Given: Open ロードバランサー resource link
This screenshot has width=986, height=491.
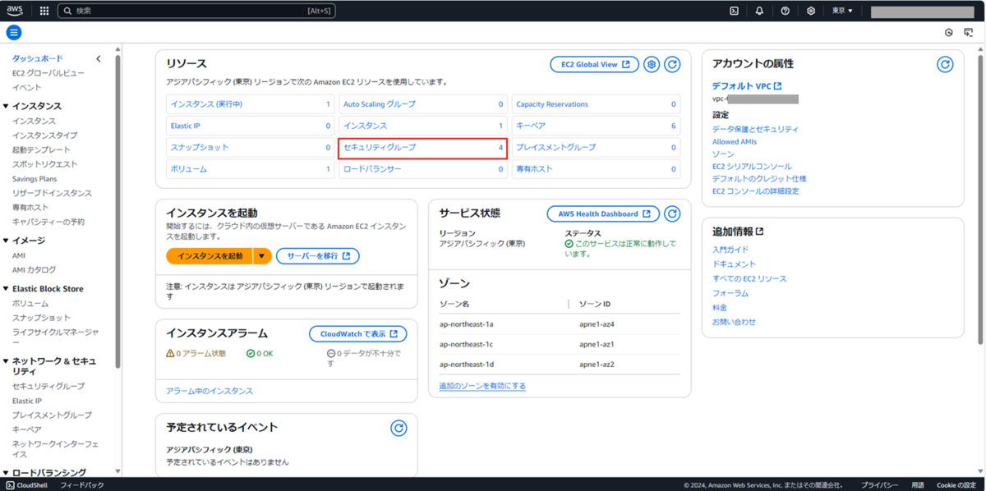Looking at the screenshot, I should click(x=372, y=169).
